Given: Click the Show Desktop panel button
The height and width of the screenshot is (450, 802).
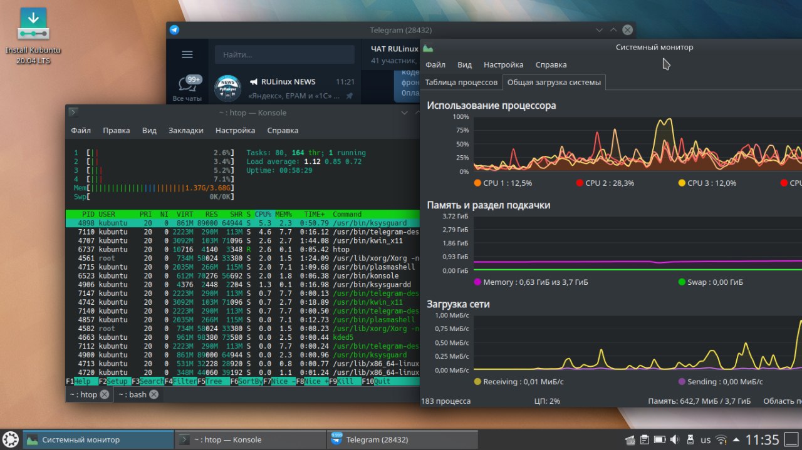Looking at the screenshot, I should coord(793,440).
